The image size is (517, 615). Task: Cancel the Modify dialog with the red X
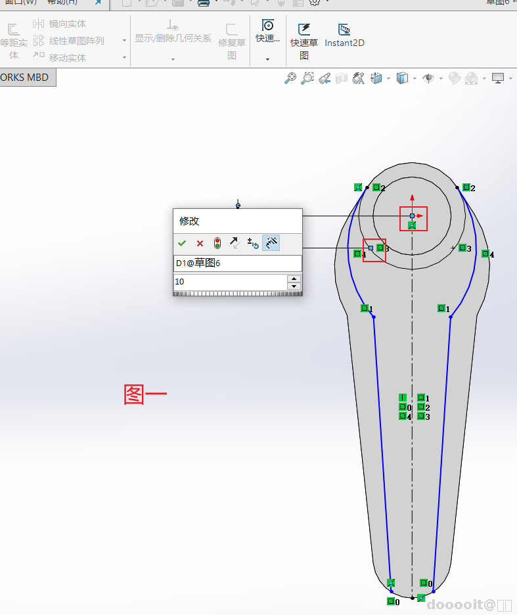[200, 243]
